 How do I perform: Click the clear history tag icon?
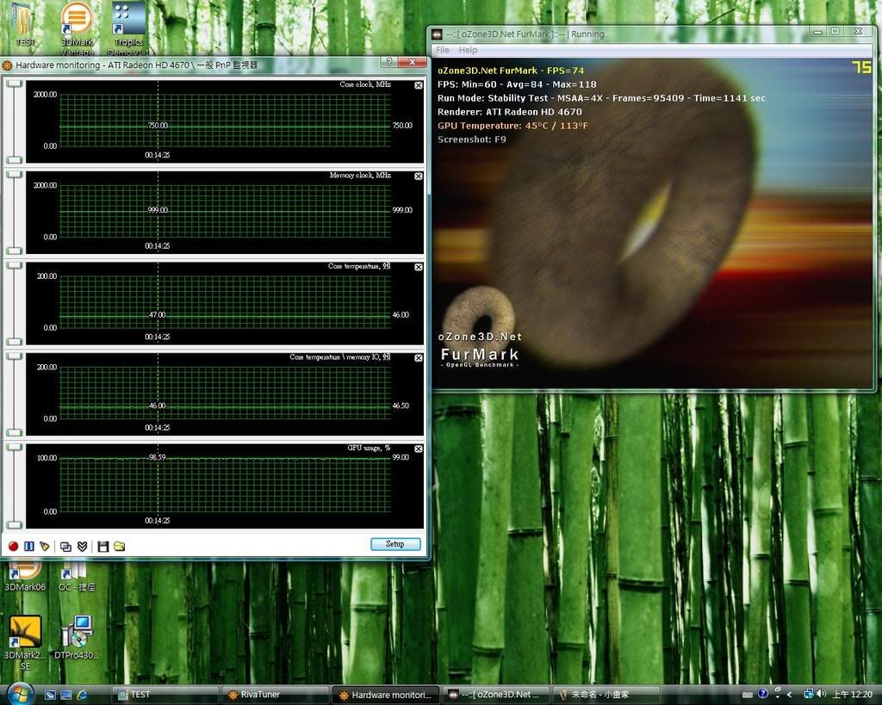click(x=45, y=546)
